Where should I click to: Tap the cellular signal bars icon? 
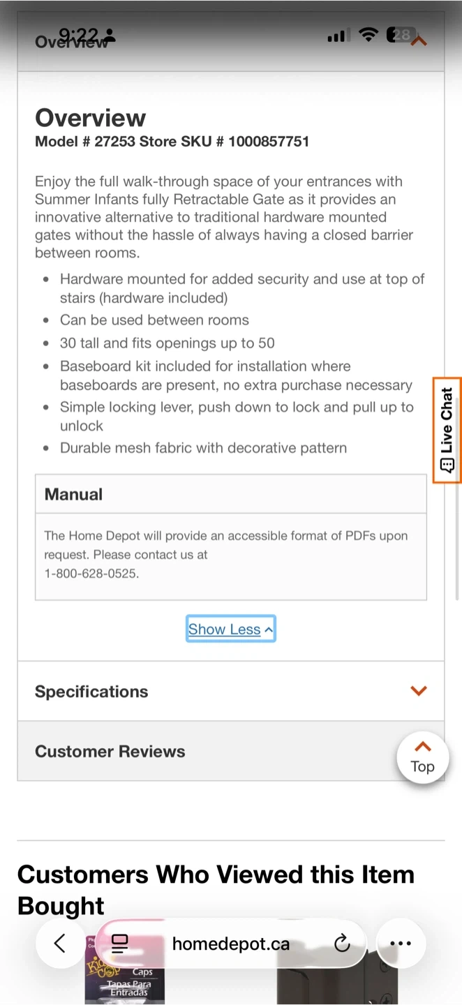point(336,35)
